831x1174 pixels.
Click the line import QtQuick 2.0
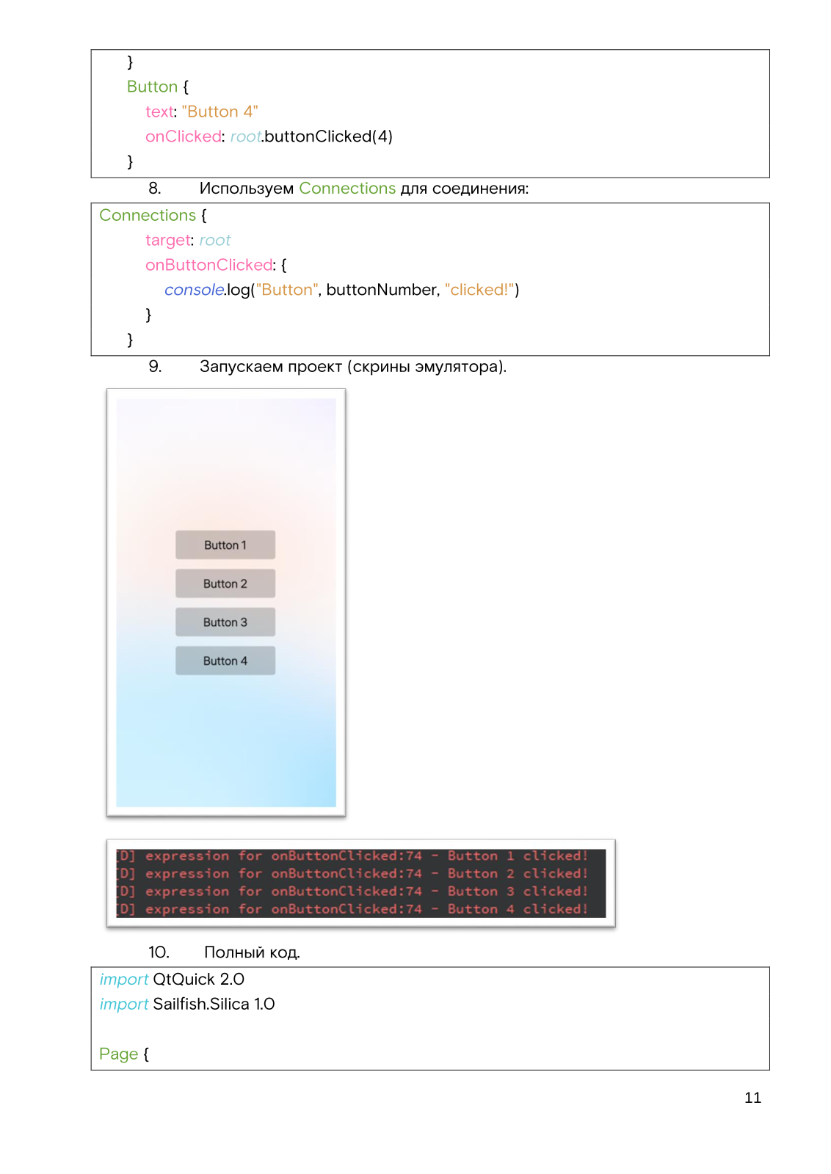(172, 980)
